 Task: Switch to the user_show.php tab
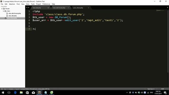pos(78,8)
